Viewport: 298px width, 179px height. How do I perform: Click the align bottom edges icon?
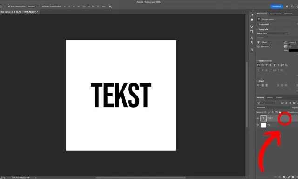[93, 7]
